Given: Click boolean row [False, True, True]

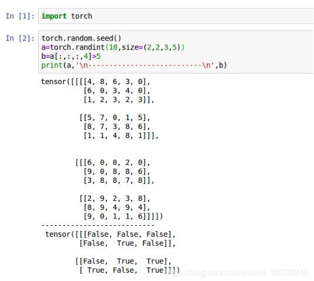Looking at the screenshot, I should point(123,261).
